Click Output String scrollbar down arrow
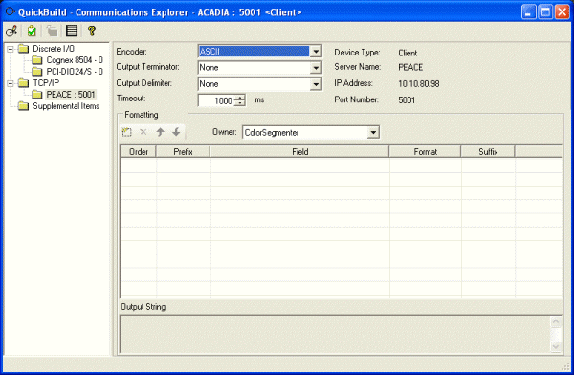Screen dimensions: 574x375 [x=556, y=346]
